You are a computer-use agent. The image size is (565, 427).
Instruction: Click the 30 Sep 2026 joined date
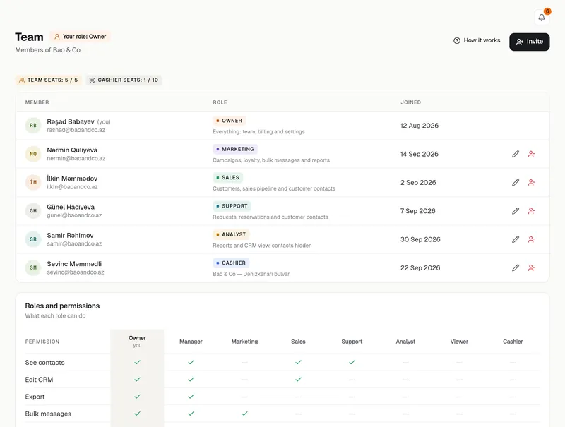point(420,239)
